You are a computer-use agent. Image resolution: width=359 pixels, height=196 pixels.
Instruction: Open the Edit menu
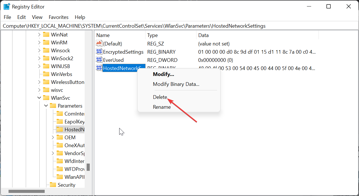[x=22, y=17]
